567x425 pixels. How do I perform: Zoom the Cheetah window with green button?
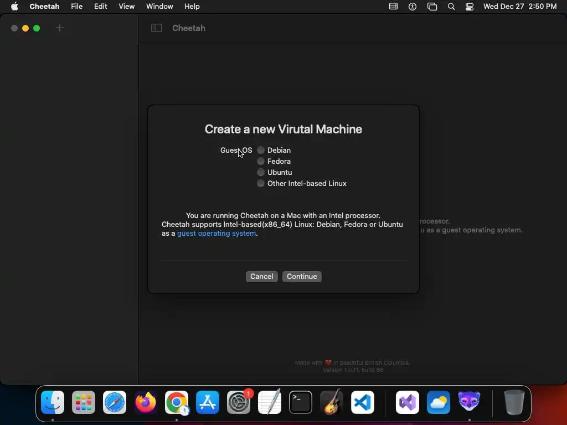[x=37, y=28]
